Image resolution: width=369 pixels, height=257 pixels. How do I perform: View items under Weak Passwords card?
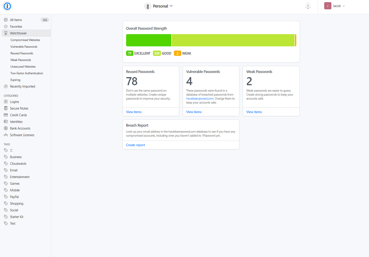click(x=254, y=112)
